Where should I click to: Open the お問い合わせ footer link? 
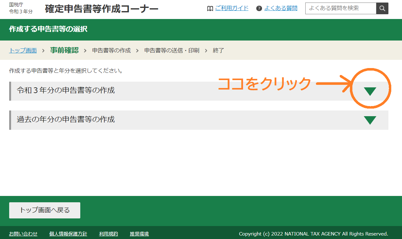point(23,234)
